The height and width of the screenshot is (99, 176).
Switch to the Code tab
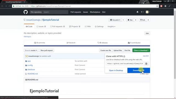(29, 26)
